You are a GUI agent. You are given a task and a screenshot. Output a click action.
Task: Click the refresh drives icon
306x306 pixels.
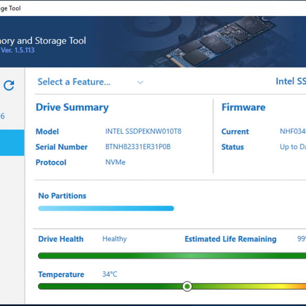click(x=9, y=85)
